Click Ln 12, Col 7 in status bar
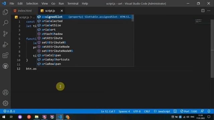 (x=108, y=111)
